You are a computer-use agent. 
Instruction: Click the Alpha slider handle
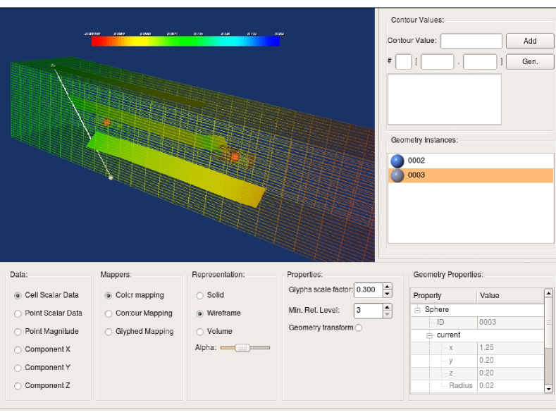pyautogui.click(x=242, y=347)
